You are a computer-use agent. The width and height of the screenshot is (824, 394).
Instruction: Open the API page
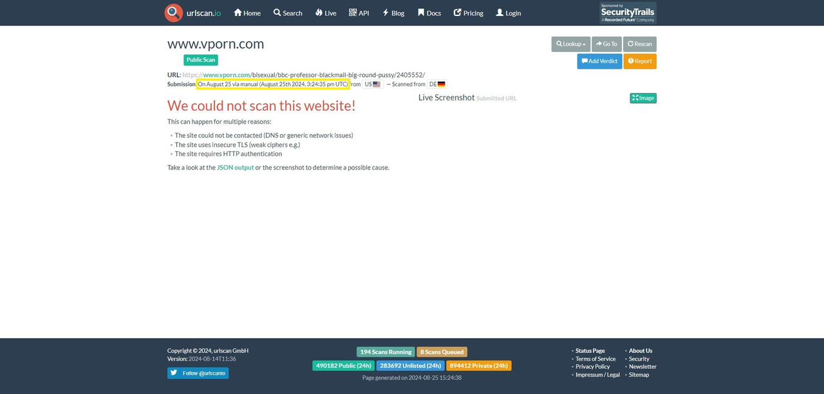click(x=359, y=13)
